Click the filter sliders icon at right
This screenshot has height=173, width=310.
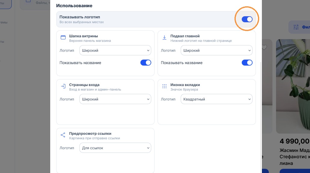[296, 27]
